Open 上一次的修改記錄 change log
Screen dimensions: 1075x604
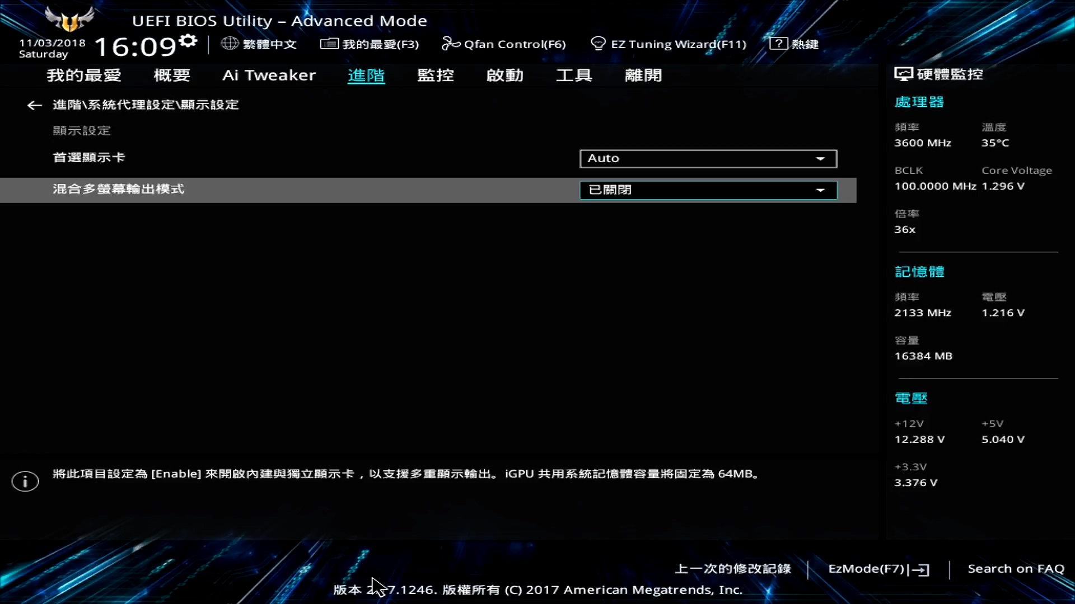coord(732,569)
